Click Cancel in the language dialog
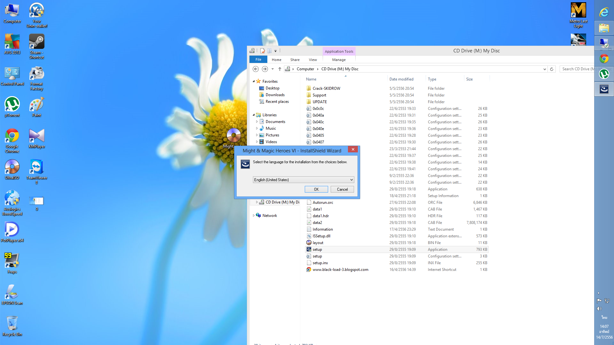This screenshot has height=345, width=614. click(342, 189)
